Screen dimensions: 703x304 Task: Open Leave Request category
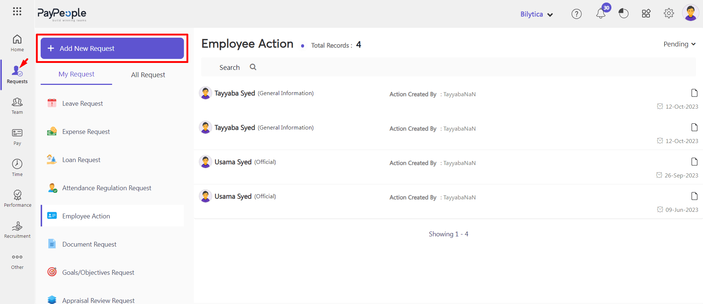click(x=82, y=104)
